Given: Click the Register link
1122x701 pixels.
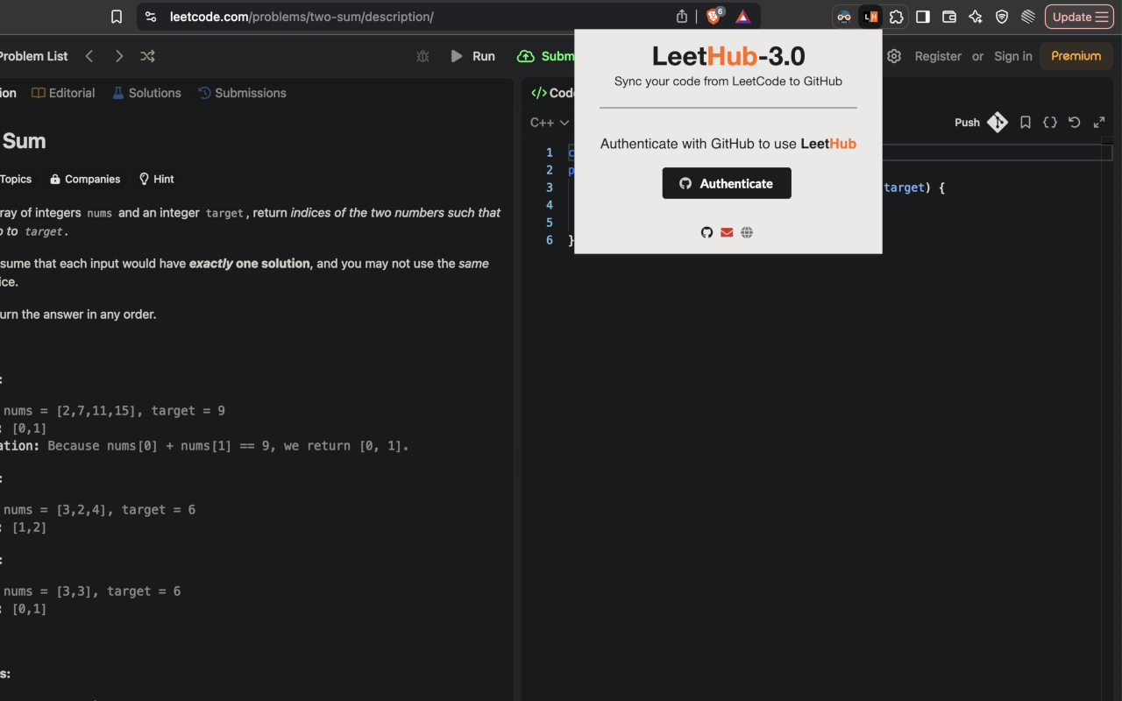Looking at the screenshot, I should coord(938,56).
